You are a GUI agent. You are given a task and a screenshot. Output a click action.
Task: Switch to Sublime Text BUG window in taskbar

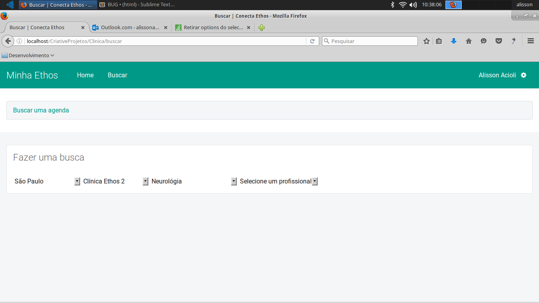[137, 5]
